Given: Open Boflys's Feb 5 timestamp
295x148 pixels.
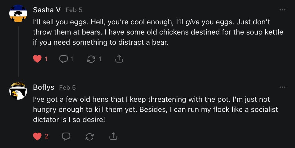Looking at the screenshot, I should click(67, 87).
